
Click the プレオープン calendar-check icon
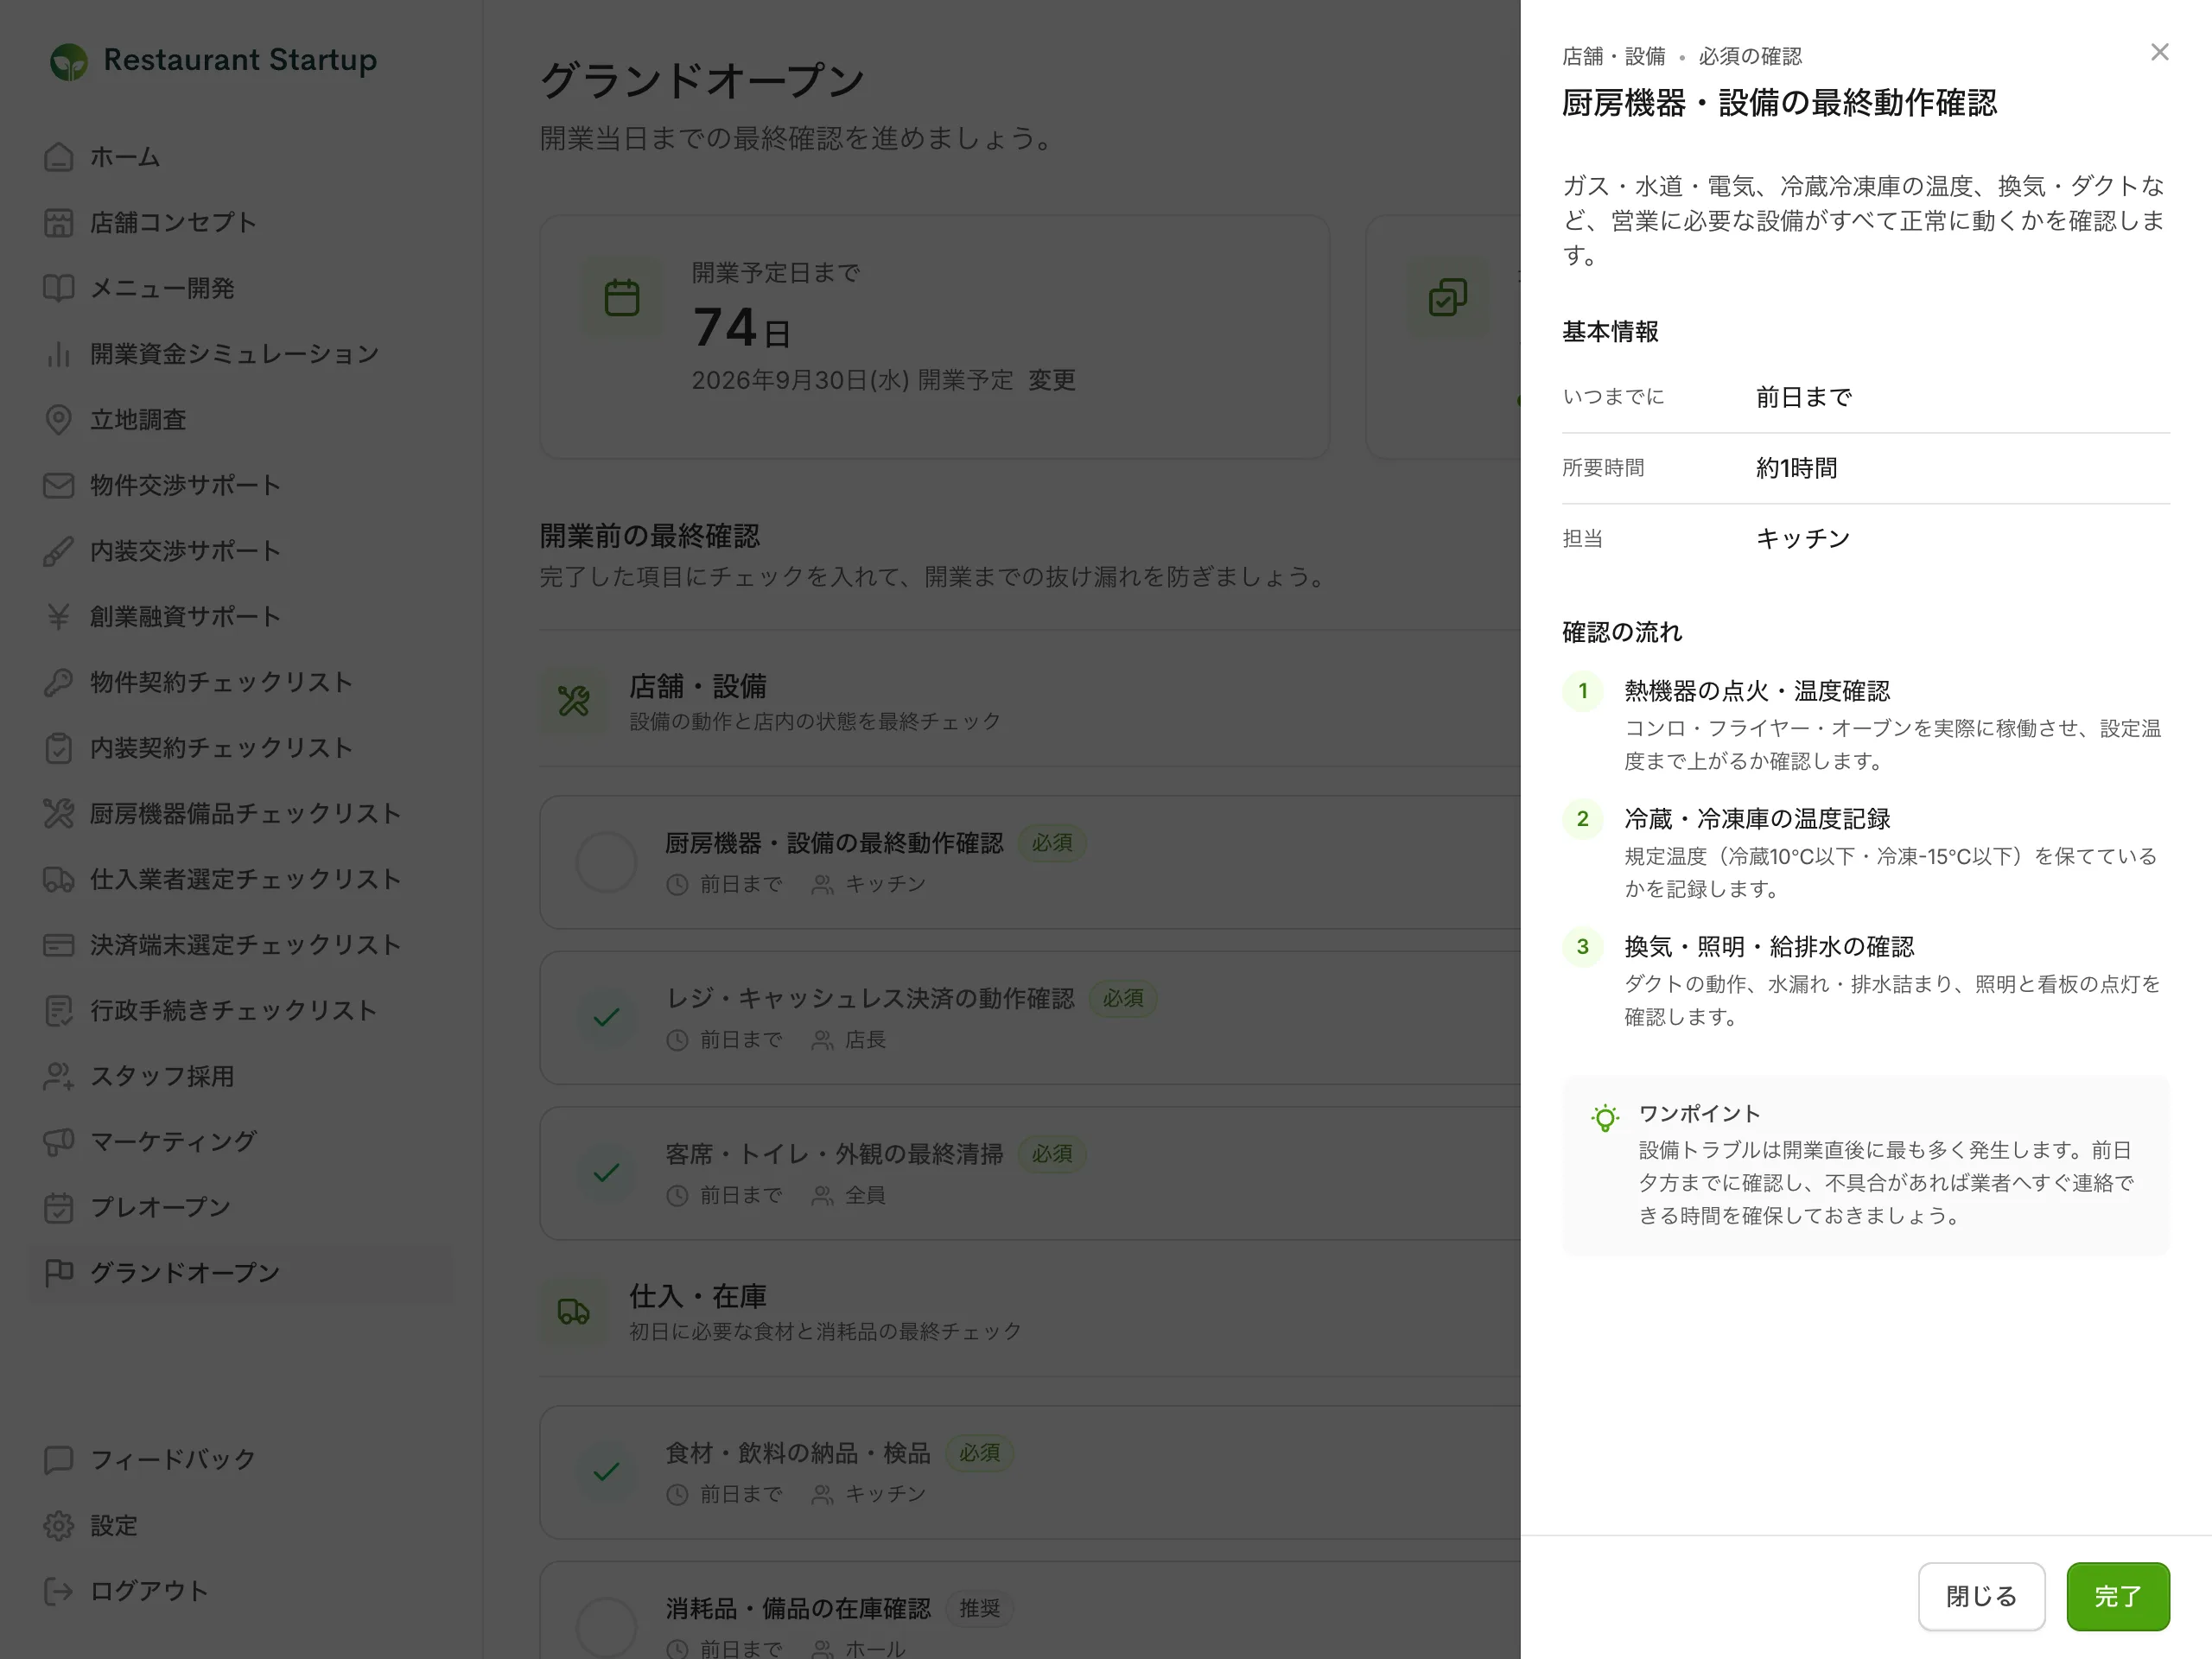point(59,1207)
